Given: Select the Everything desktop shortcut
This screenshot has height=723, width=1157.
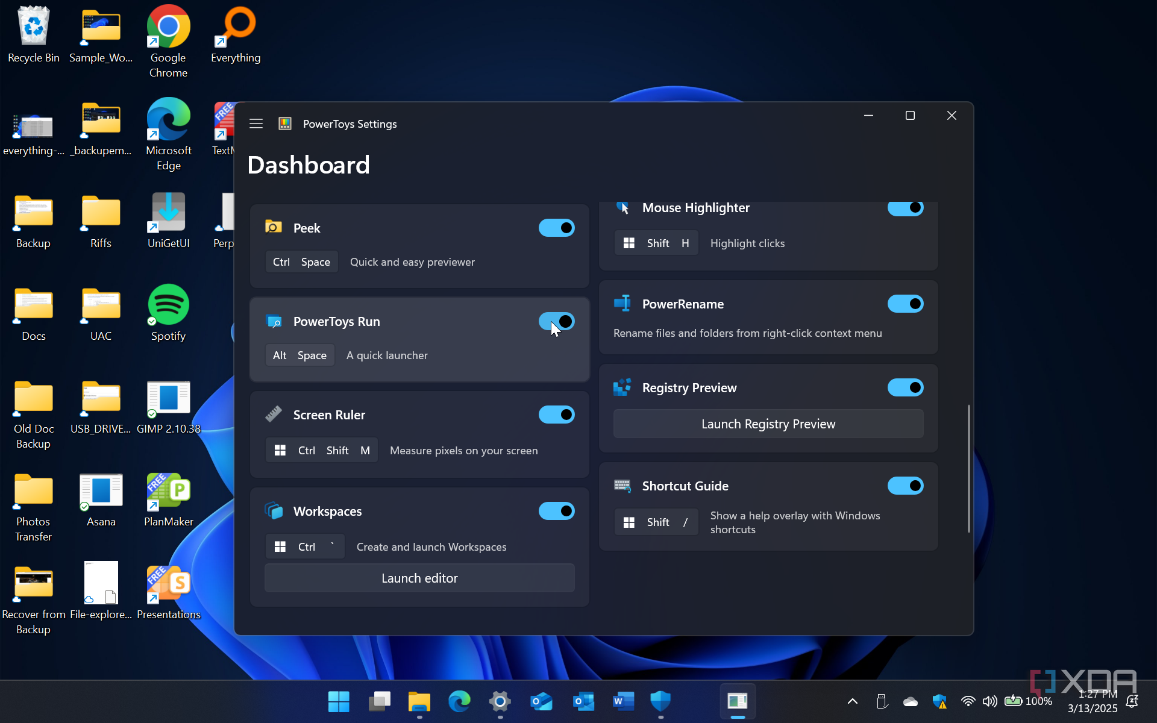Looking at the screenshot, I should pyautogui.click(x=236, y=35).
